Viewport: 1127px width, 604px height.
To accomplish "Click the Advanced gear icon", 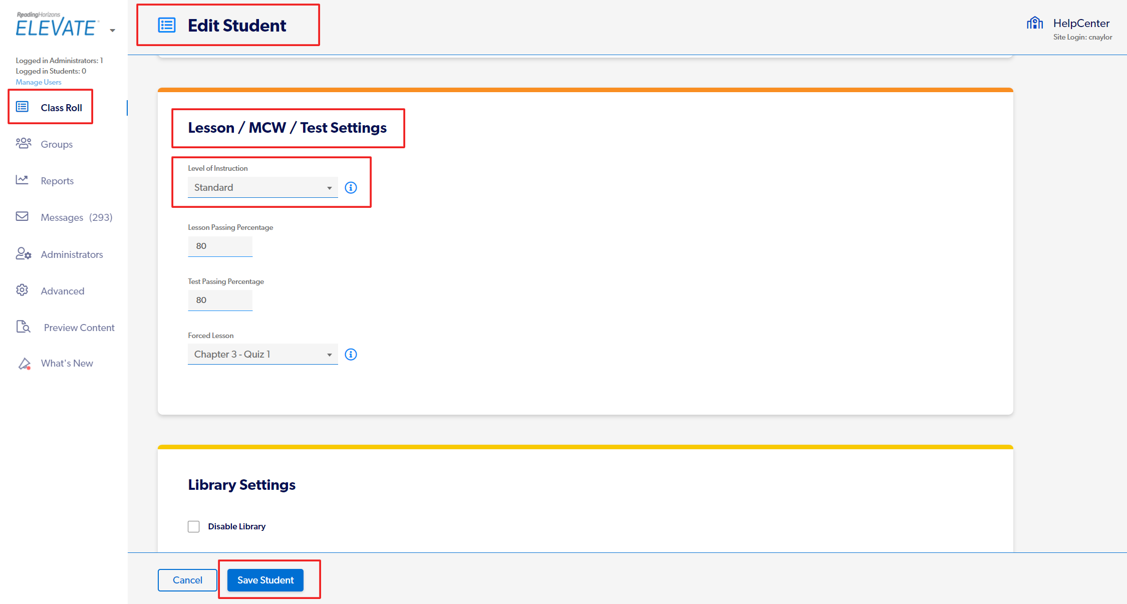I will click(x=22, y=290).
